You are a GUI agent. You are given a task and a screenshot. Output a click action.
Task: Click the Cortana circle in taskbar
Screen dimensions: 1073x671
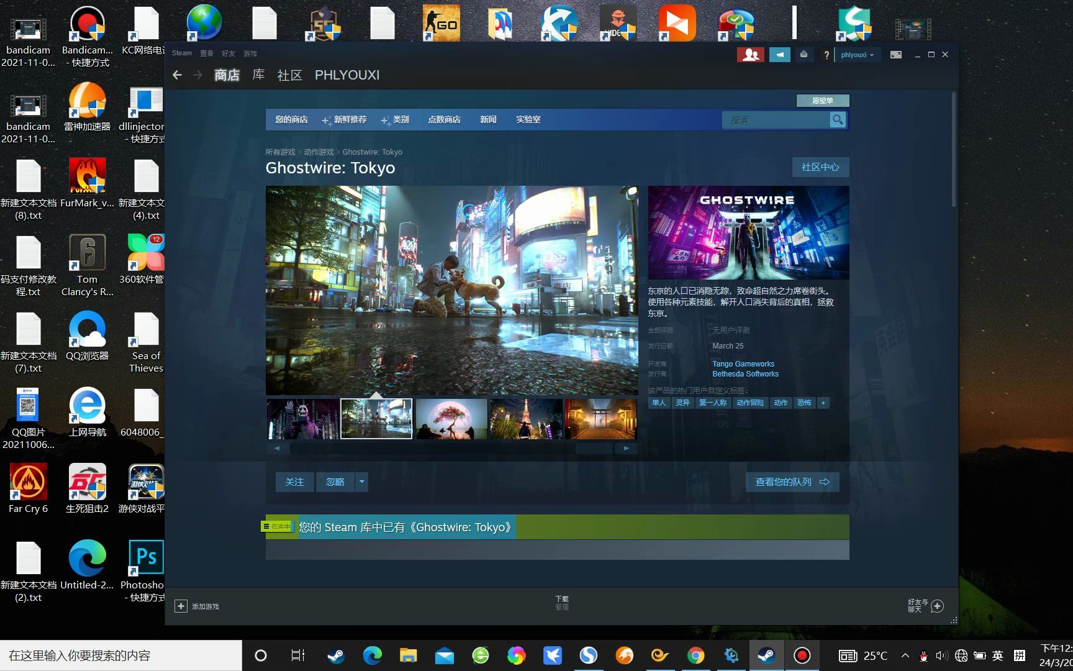click(x=261, y=655)
